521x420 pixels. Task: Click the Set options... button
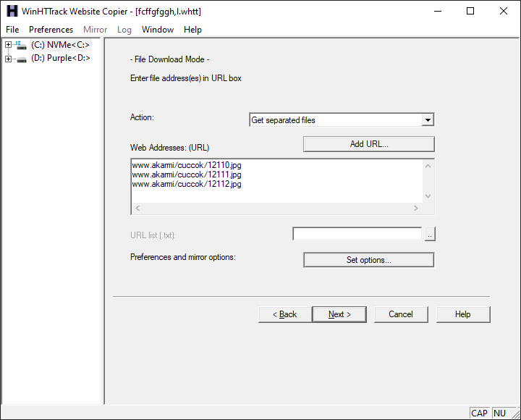369,260
